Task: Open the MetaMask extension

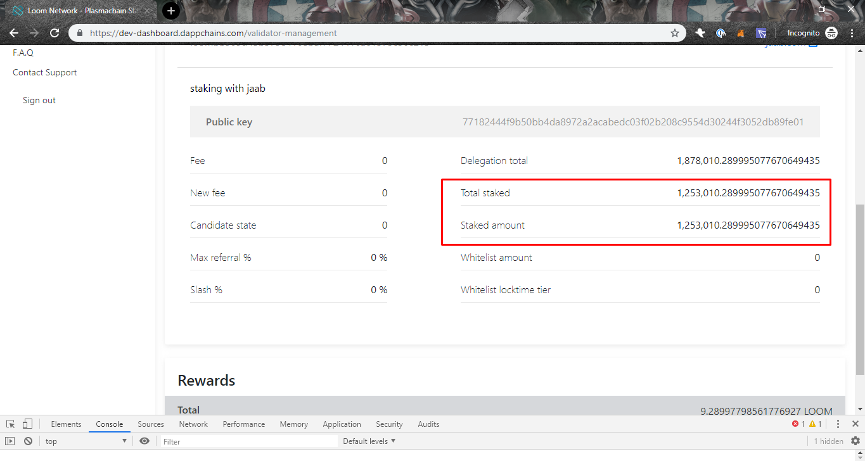Action: (x=740, y=33)
